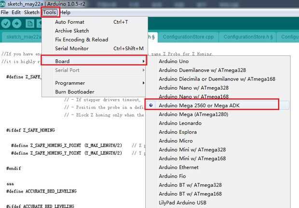Select Burn Bootloader menu entry
This screenshot has width=299, height=208.
[94, 92]
